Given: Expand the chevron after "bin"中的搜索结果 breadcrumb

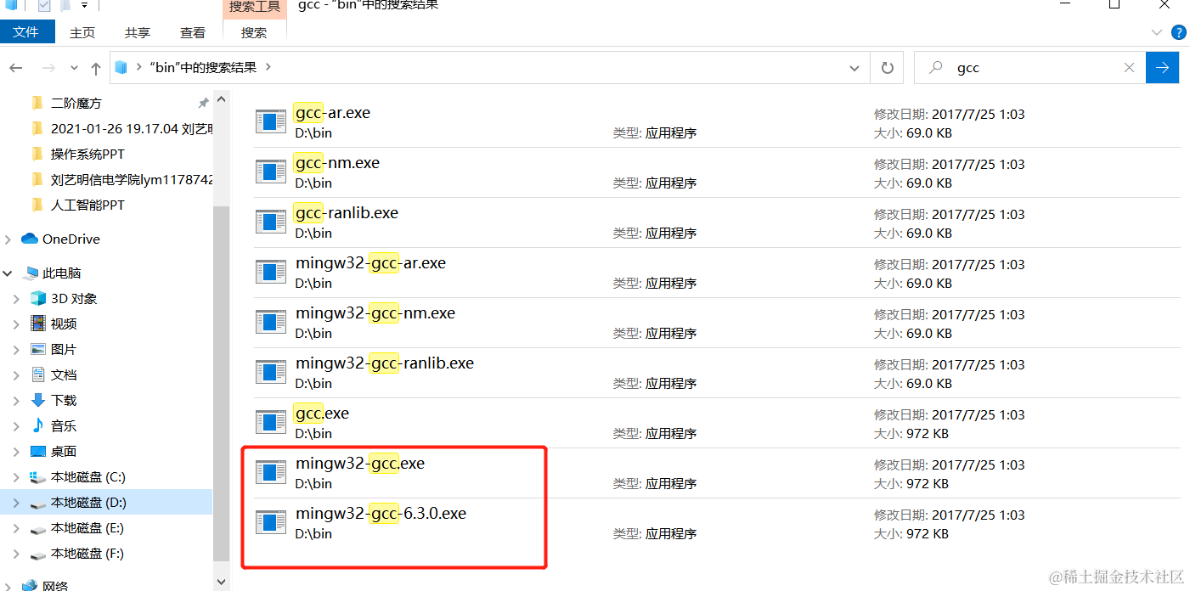Looking at the screenshot, I should point(268,67).
